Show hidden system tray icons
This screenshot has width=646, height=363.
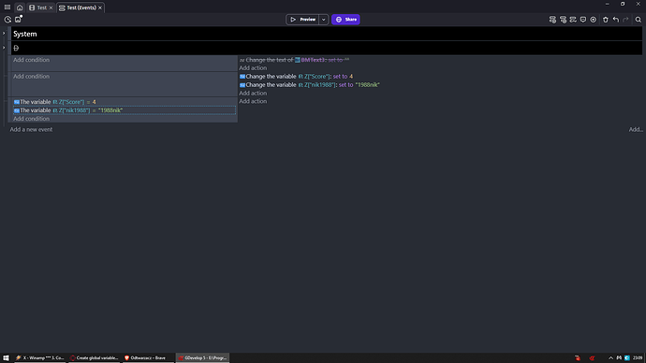[610, 357]
